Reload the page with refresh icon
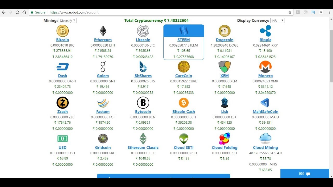This screenshot has height=187, width=333. click(x=17, y=12)
